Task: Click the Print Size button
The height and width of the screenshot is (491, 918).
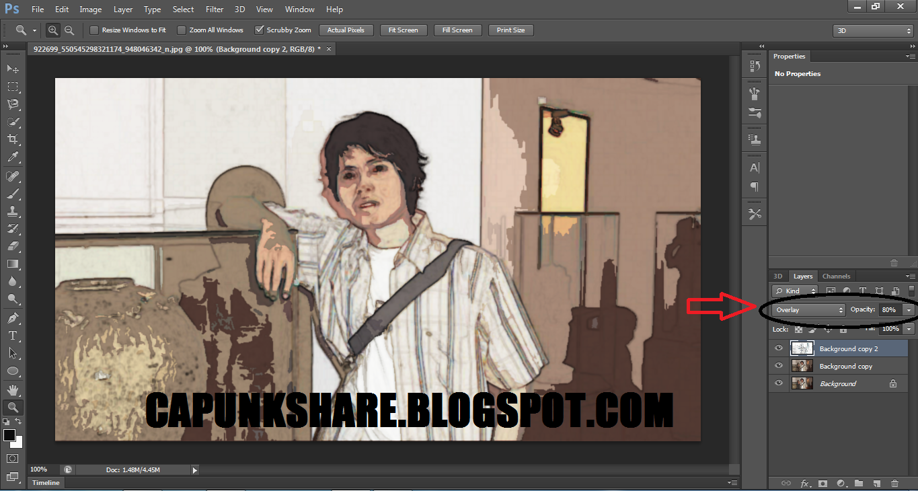Action: point(510,30)
